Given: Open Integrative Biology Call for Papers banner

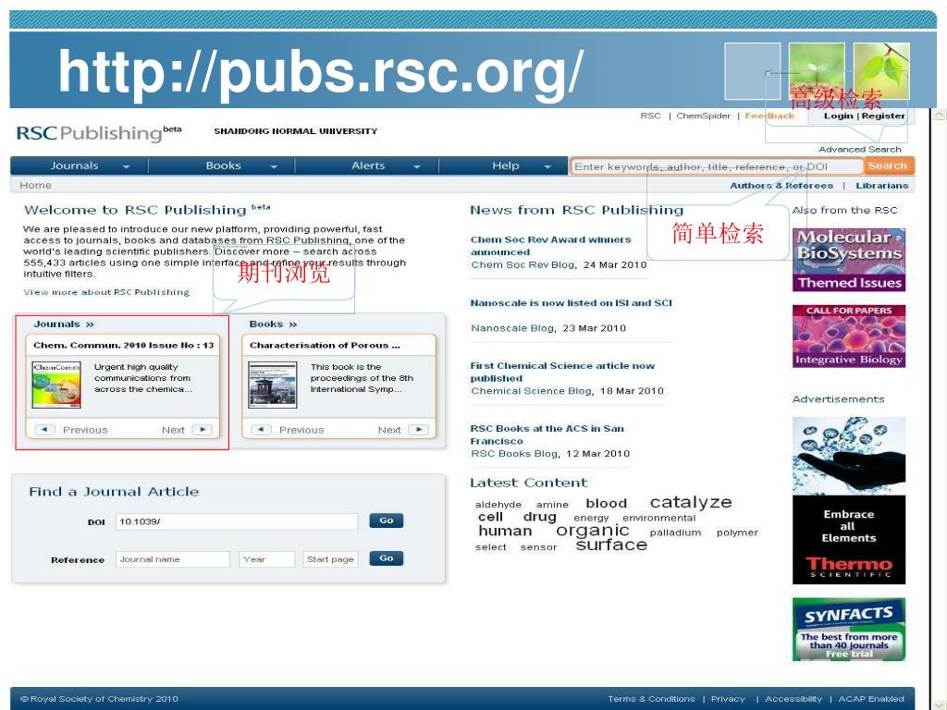Looking at the screenshot, I should coord(849,337).
